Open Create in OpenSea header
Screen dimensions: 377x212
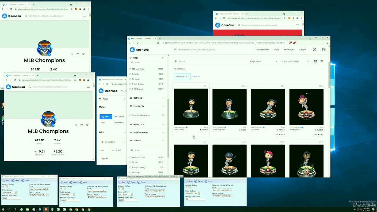tap(303, 50)
